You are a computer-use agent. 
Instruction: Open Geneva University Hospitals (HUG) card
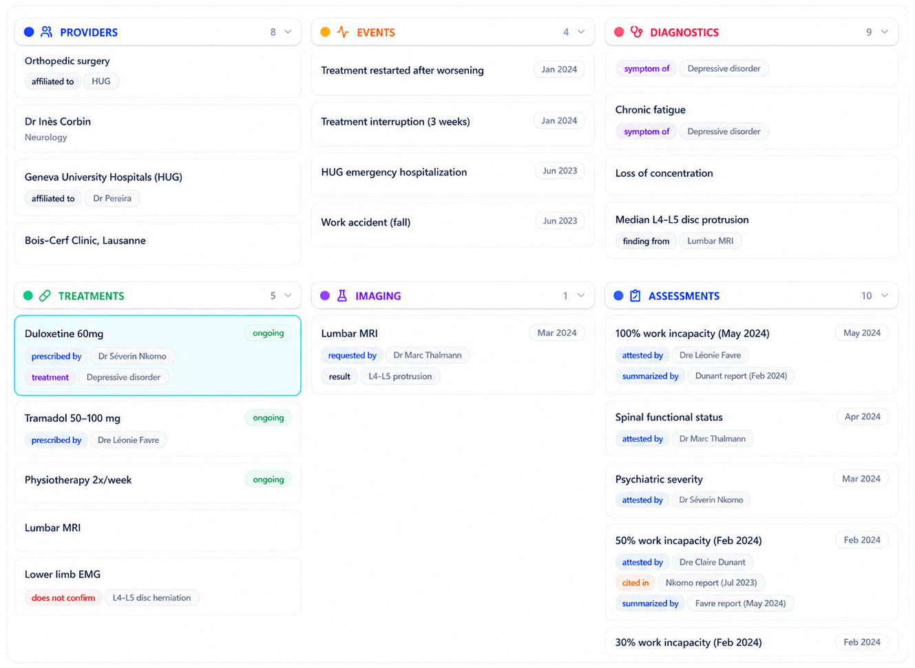pyautogui.click(x=158, y=187)
